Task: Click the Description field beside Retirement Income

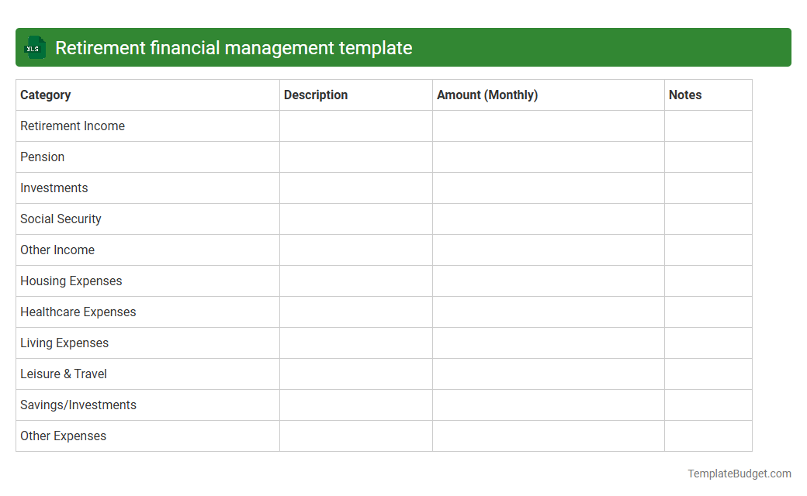Action: (355, 126)
